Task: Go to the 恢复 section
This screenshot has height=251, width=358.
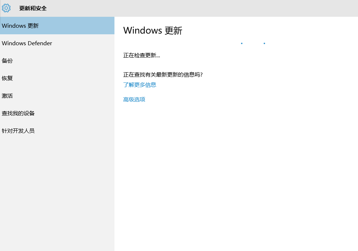Action: 57,78
